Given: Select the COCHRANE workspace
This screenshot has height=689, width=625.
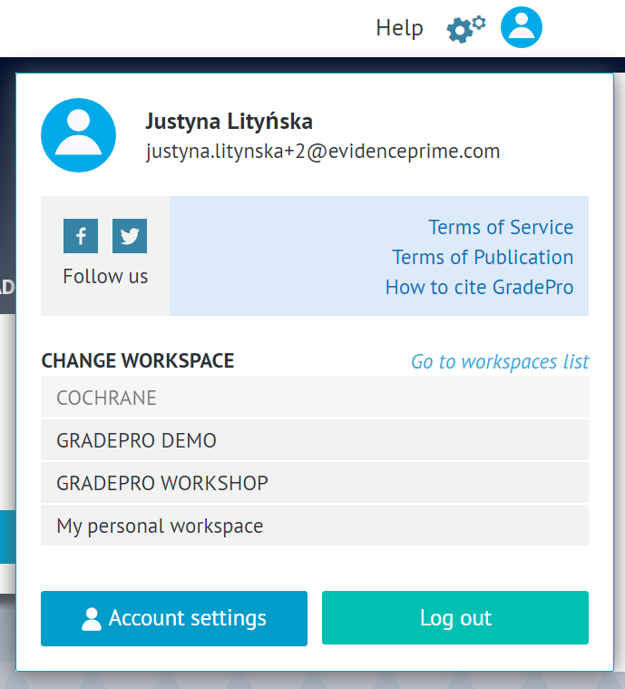Looking at the screenshot, I should (x=315, y=398).
